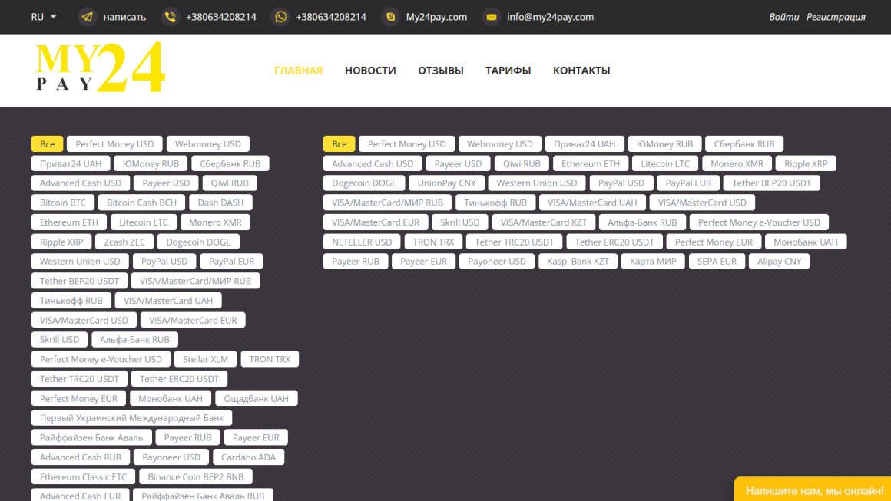
Task: Choose the Binance Coin BEP2 BNB tag
Action: click(x=195, y=477)
